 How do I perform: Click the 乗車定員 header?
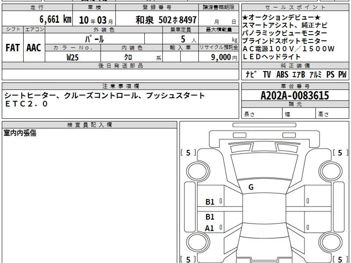pyautogui.click(x=180, y=30)
